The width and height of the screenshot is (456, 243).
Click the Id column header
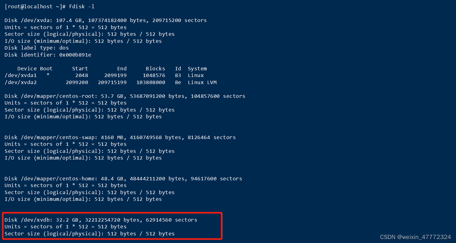click(x=178, y=68)
